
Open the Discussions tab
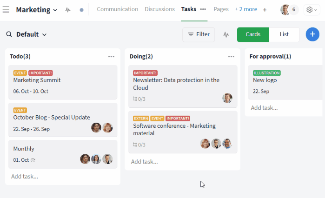pyautogui.click(x=159, y=9)
